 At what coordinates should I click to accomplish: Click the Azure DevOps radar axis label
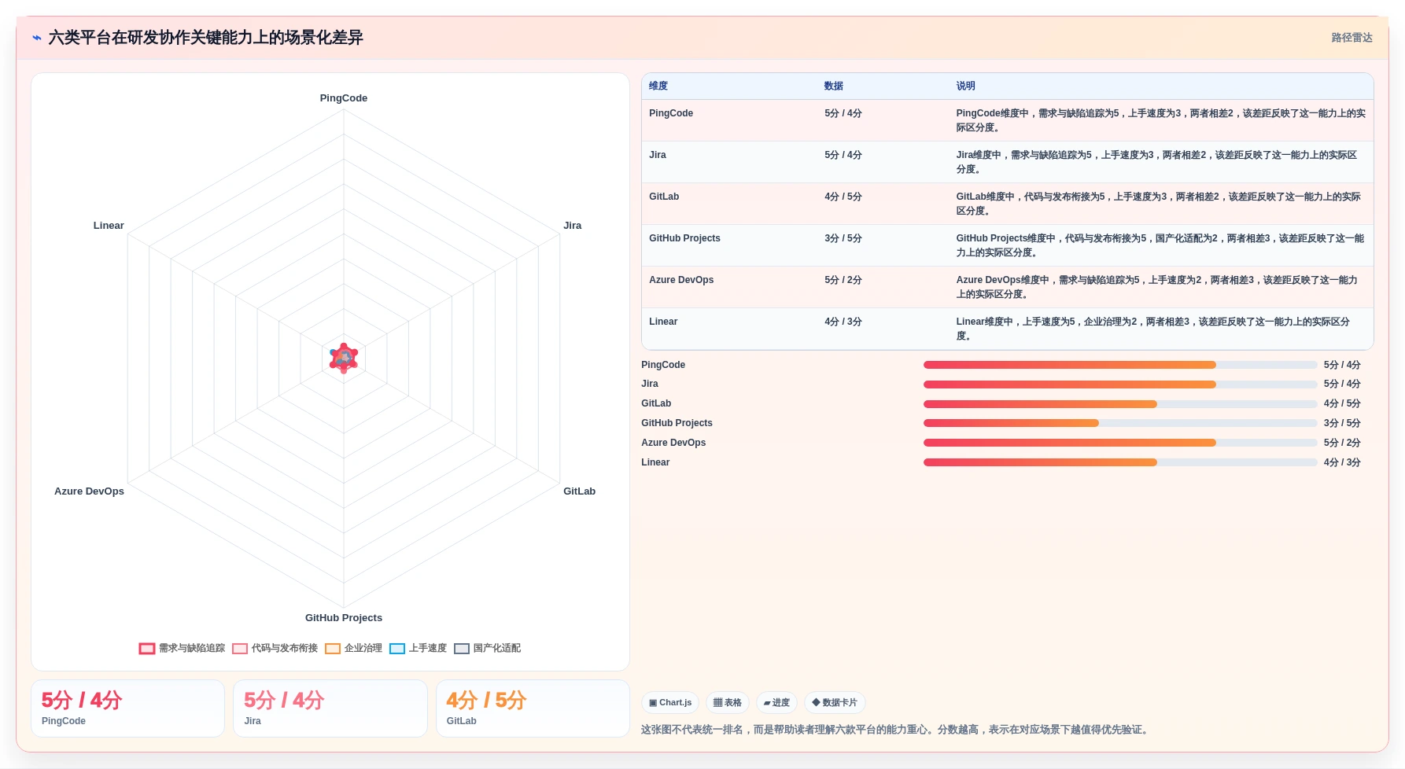[89, 491]
